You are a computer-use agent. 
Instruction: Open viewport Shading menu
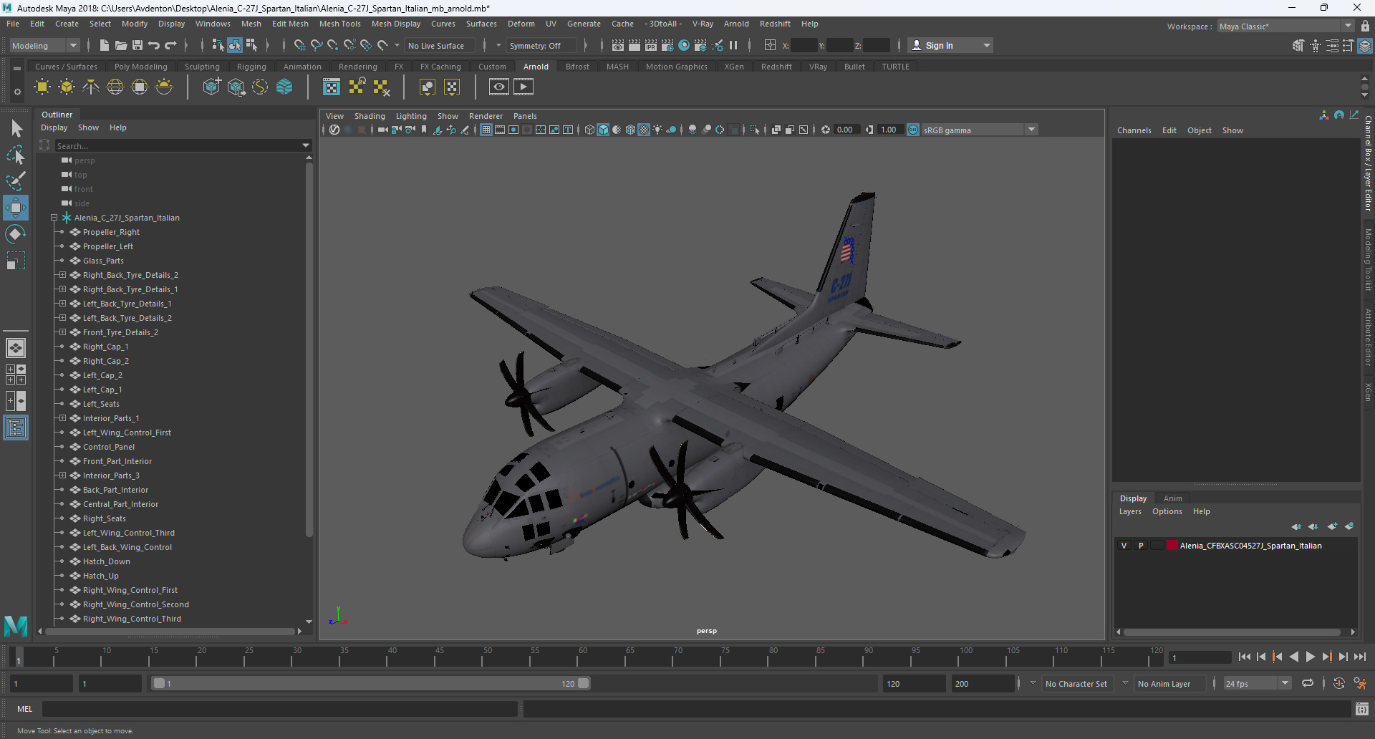(x=370, y=116)
